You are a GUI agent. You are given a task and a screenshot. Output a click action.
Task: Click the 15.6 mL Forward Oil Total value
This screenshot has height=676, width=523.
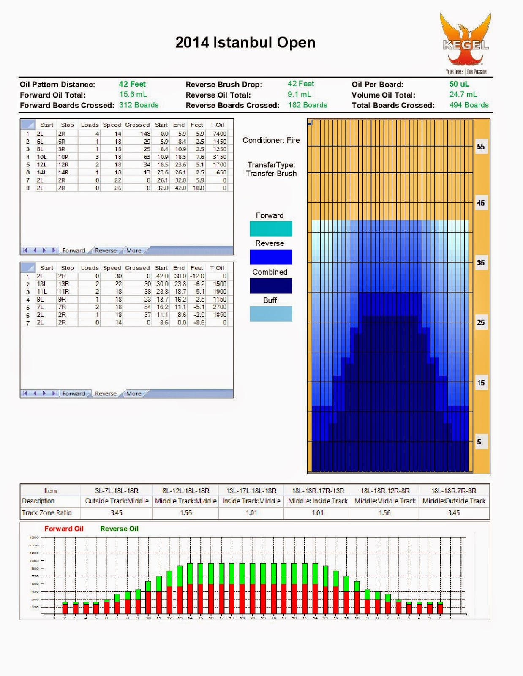[x=133, y=95]
